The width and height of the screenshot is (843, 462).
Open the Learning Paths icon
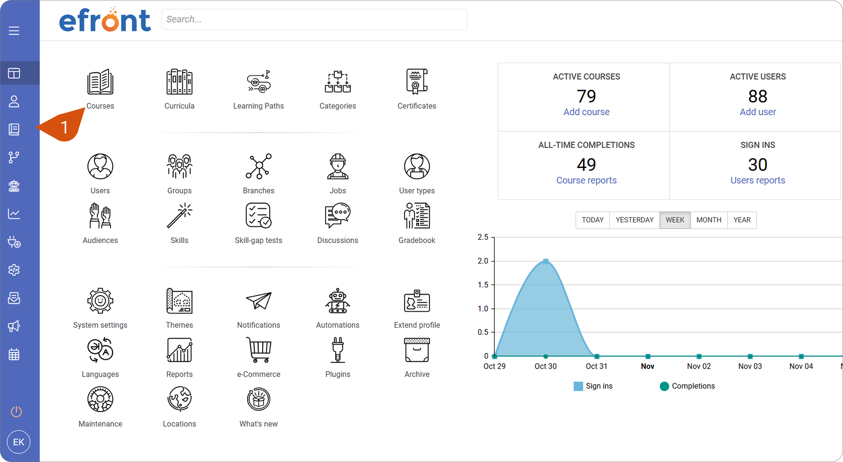coord(259,82)
